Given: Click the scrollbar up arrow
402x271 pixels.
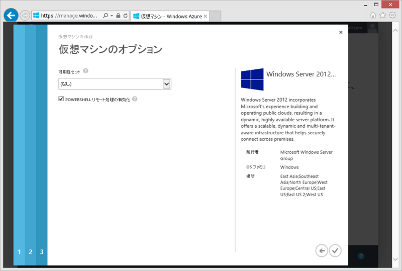Looking at the screenshot, I should (x=395, y=31).
